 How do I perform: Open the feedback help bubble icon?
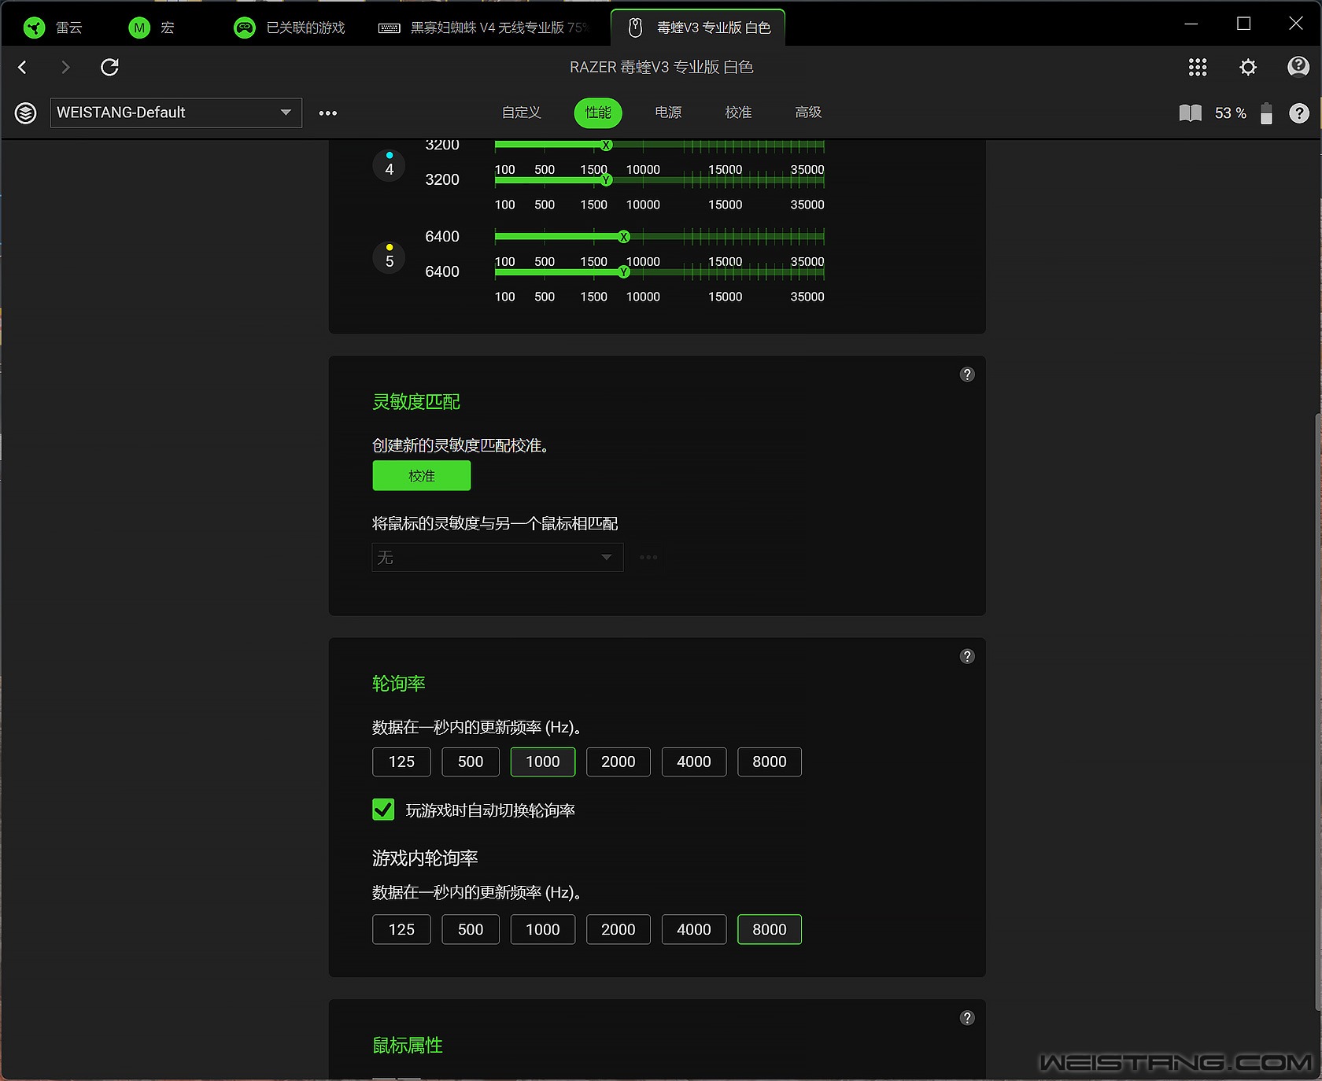pyautogui.click(x=1298, y=68)
